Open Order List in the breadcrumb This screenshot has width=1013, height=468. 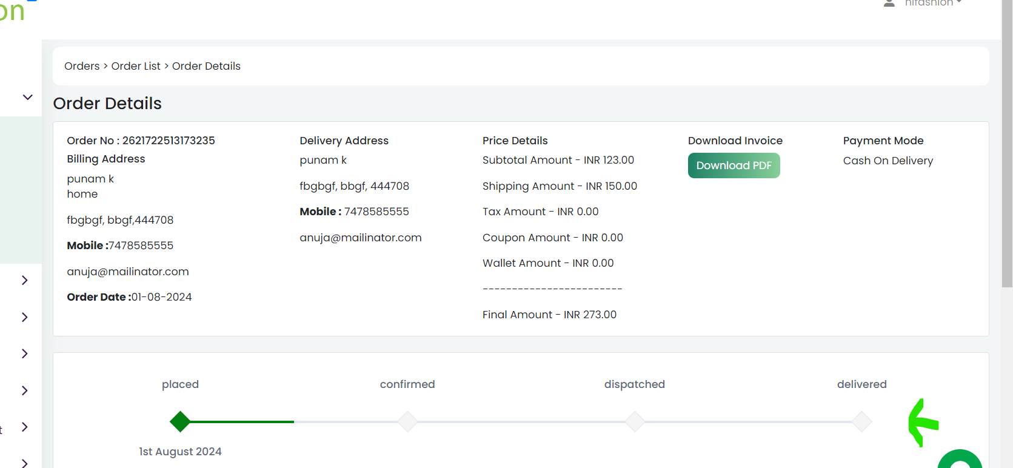(136, 66)
